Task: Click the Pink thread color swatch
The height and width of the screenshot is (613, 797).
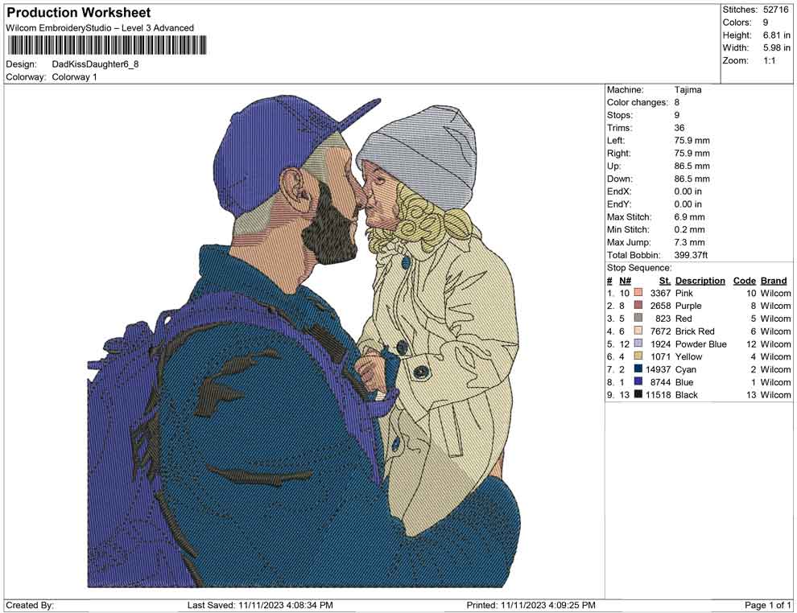Action: coord(638,293)
